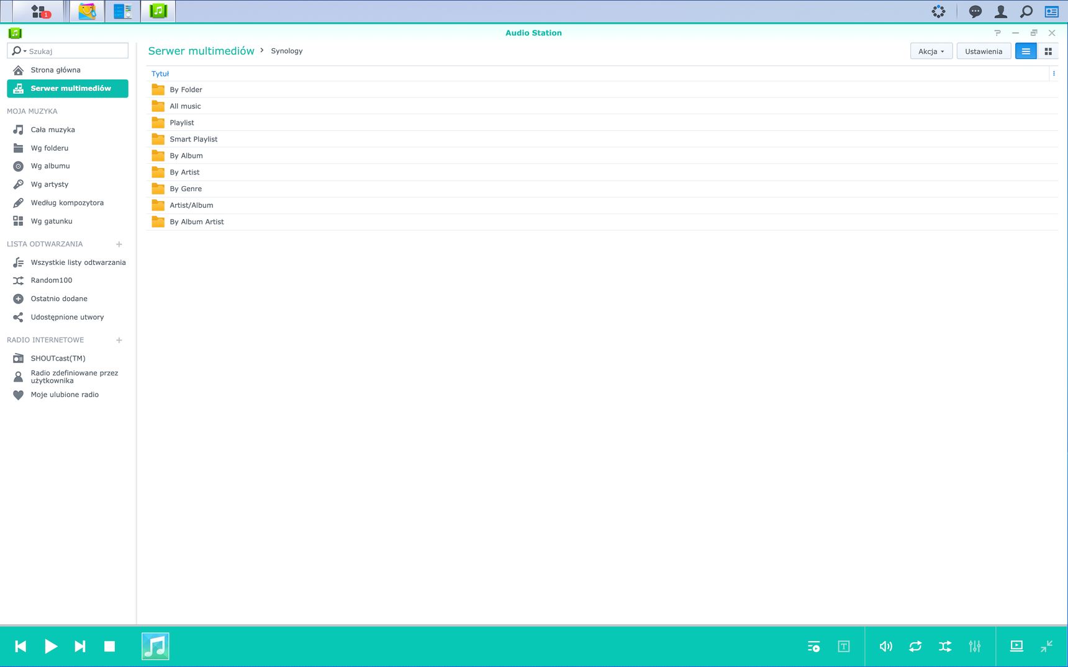Screen dimensions: 1068x667
Task: Open Moje ulubione radio
Action: click(x=68, y=395)
